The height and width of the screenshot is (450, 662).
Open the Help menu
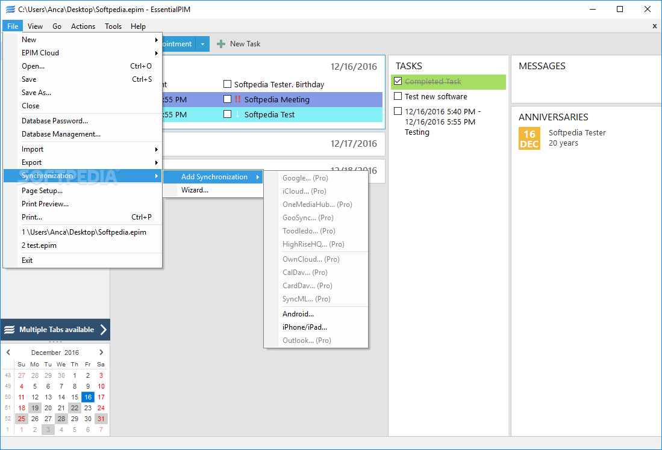pyautogui.click(x=138, y=26)
